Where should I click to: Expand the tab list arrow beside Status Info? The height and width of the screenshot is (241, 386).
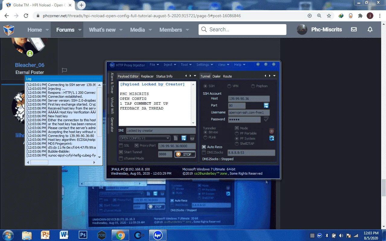point(195,76)
